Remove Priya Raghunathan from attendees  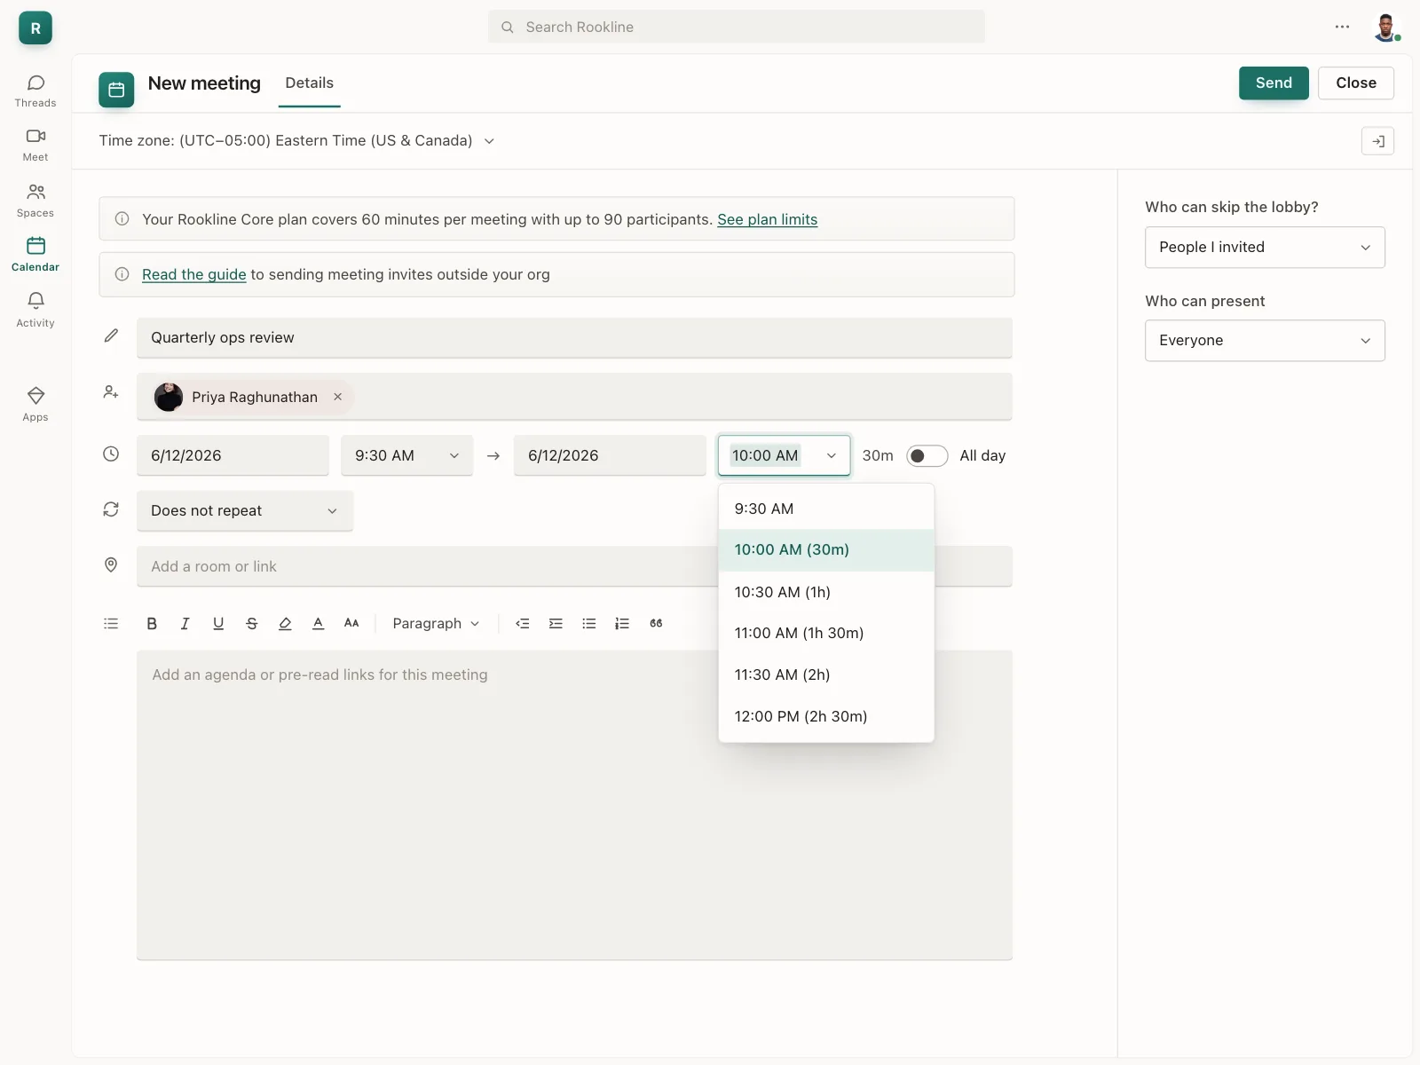[x=338, y=397]
